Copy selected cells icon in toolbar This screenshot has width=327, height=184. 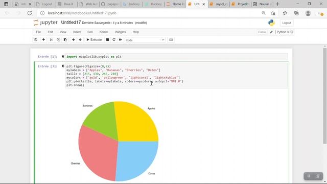[x=58, y=40]
